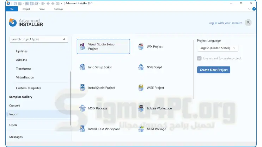Open the quick access toolbar customize arrow

[x=61, y=3]
